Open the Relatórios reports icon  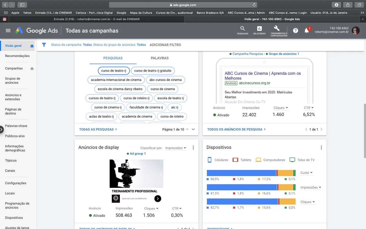click(x=259, y=29)
